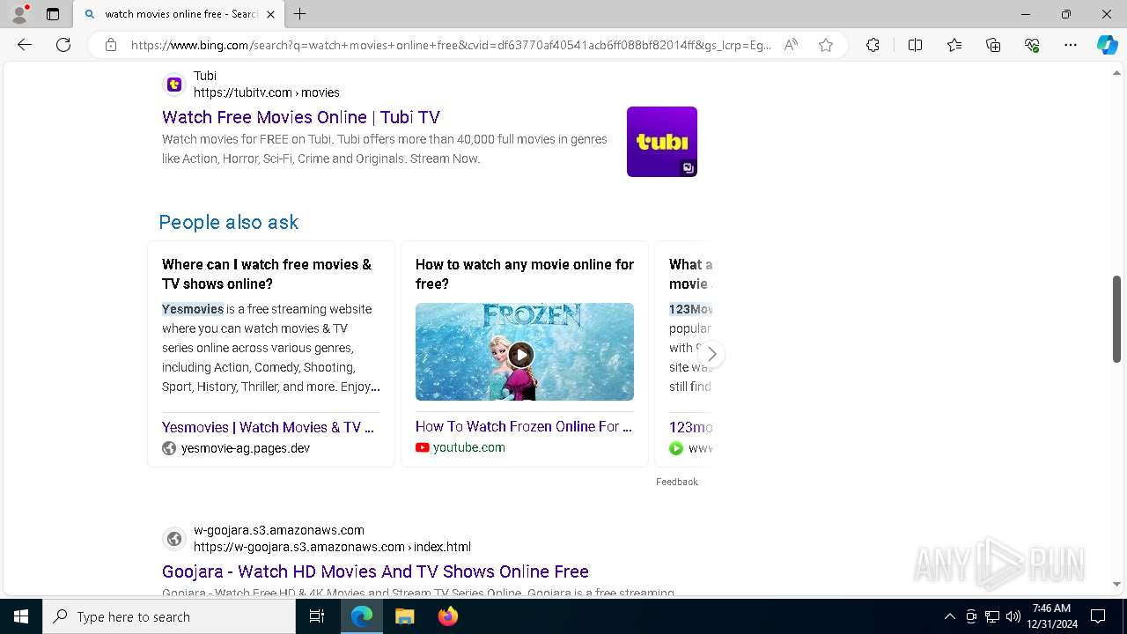Viewport: 1127px width, 634px height.
Task: Select Microsoft Edge taskbar icon
Action: pyautogui.click(x=362, y=616)
